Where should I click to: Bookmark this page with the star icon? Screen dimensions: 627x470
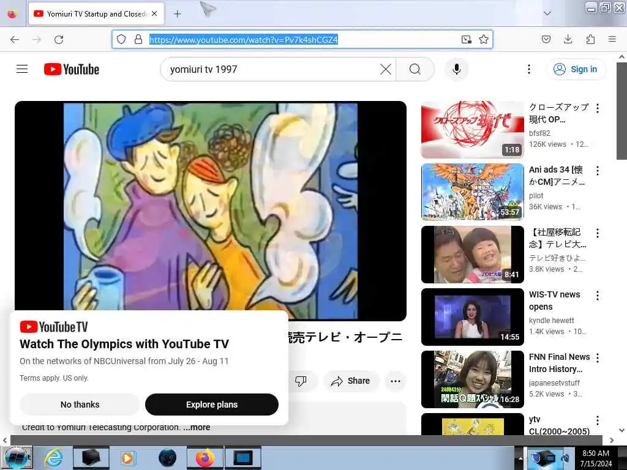click(484, 39)
